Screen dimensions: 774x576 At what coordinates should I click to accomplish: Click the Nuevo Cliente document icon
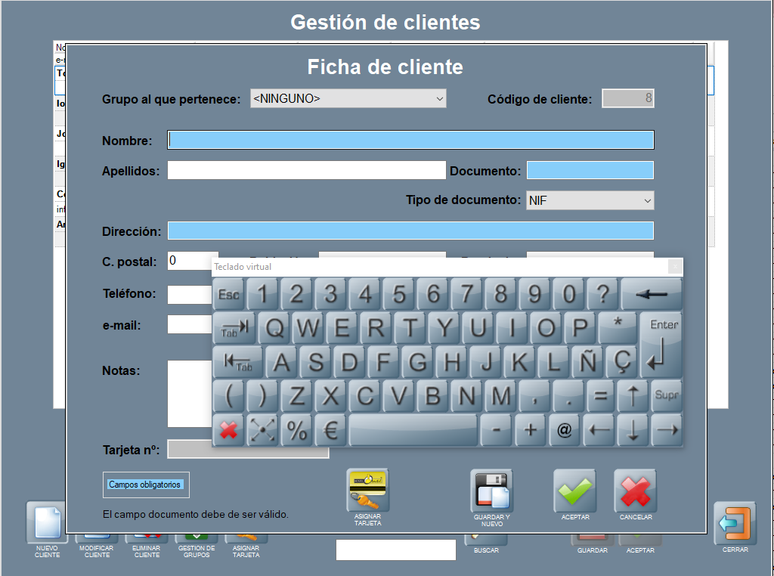pyautogui.click(x=47, y=523)
